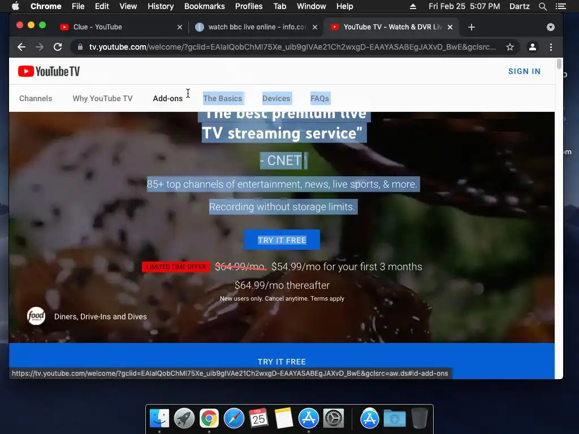
Task: Launch Launchpad from the dock
Action: pyautogui.click(x=184, y=418)
